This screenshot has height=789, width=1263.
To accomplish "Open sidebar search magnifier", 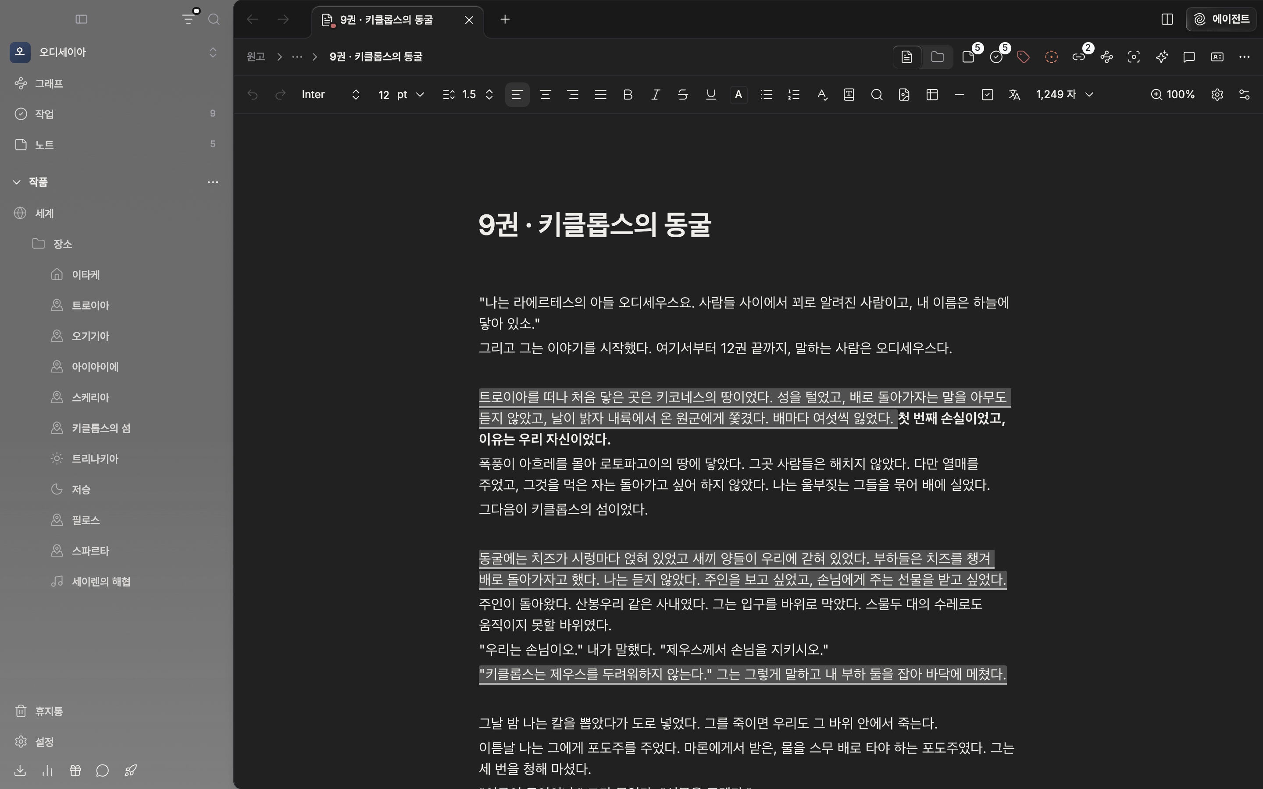I will pyautogui.click(x=214, y=19).
